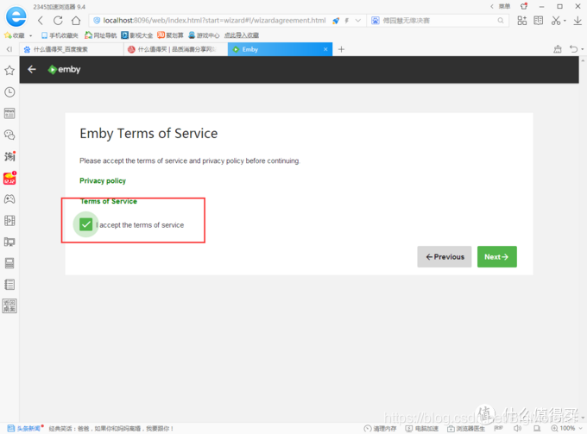Image resolution: width=587 pixels, height=434 pixels.
Task: Expand the address bar dropdown chevron
Action: coord(358,21)
